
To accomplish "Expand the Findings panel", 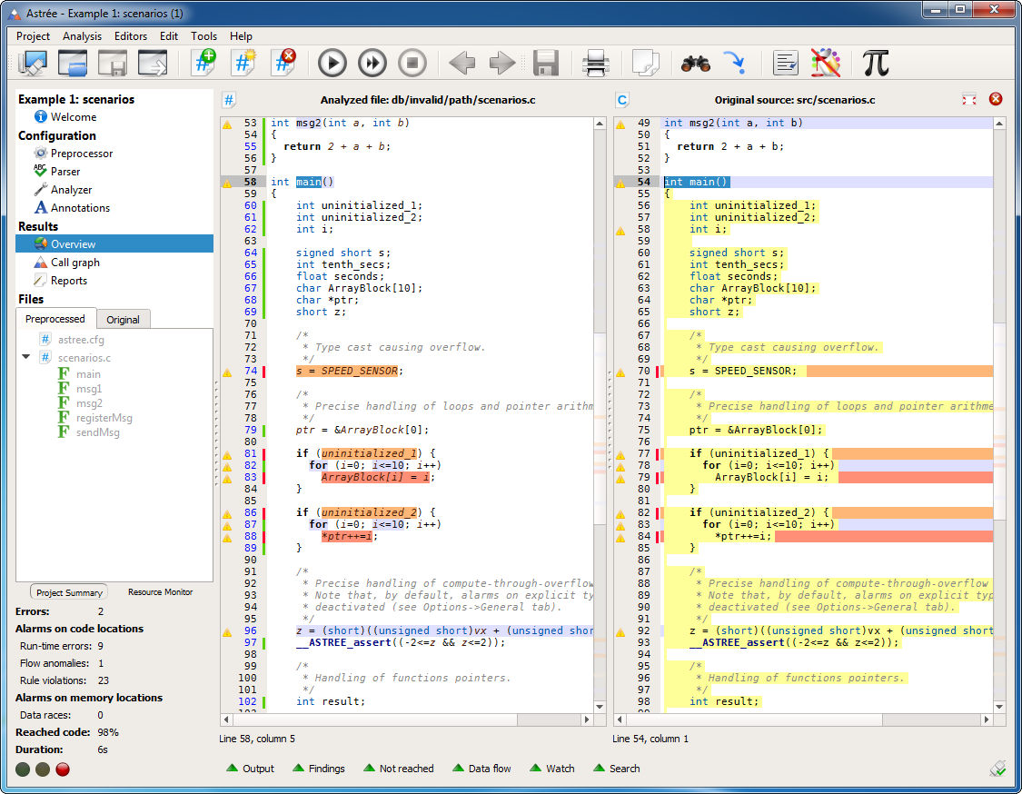I will point(319,769).
